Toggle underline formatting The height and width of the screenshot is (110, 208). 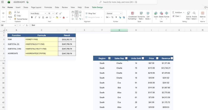pos(39,17)
